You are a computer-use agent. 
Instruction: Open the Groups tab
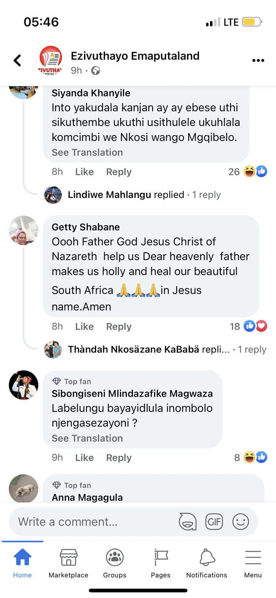pyautogui.click(x=115, y=563)
